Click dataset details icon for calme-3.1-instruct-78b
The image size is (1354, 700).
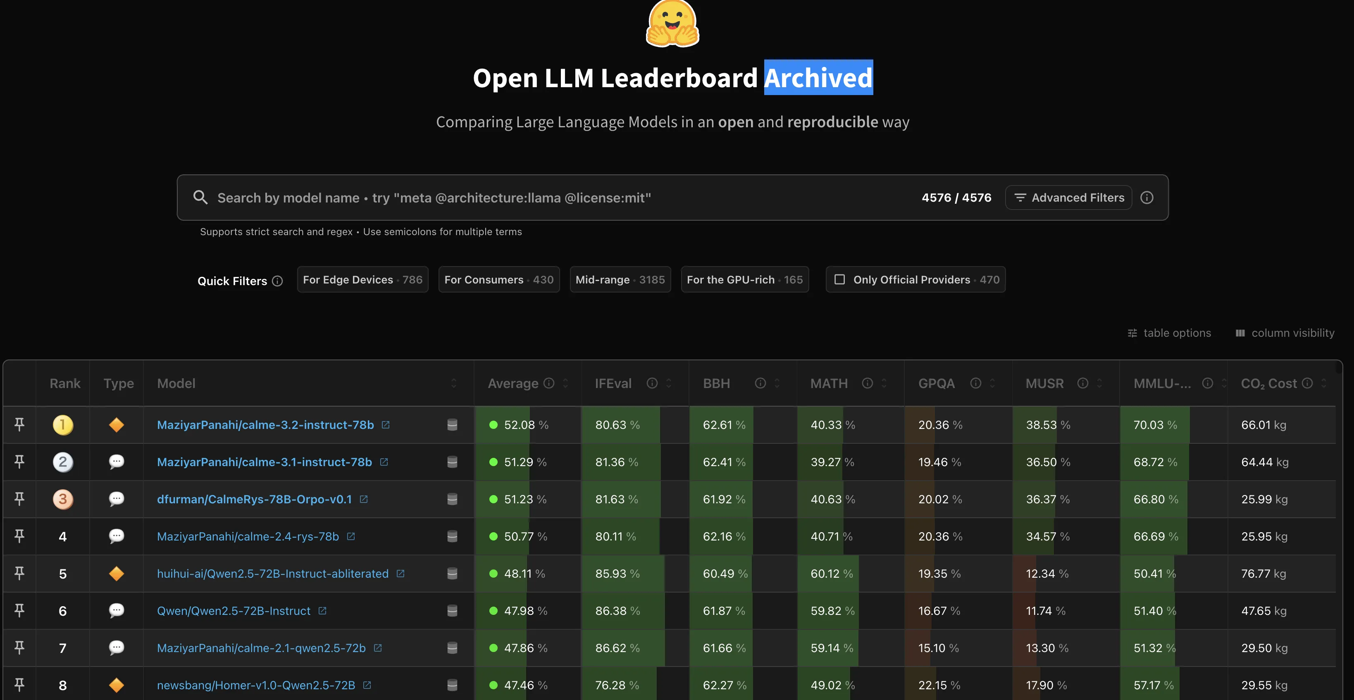click(x=452, y=462)
